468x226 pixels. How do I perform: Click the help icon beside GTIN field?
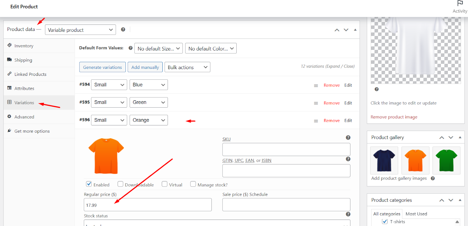click(348, 159)
